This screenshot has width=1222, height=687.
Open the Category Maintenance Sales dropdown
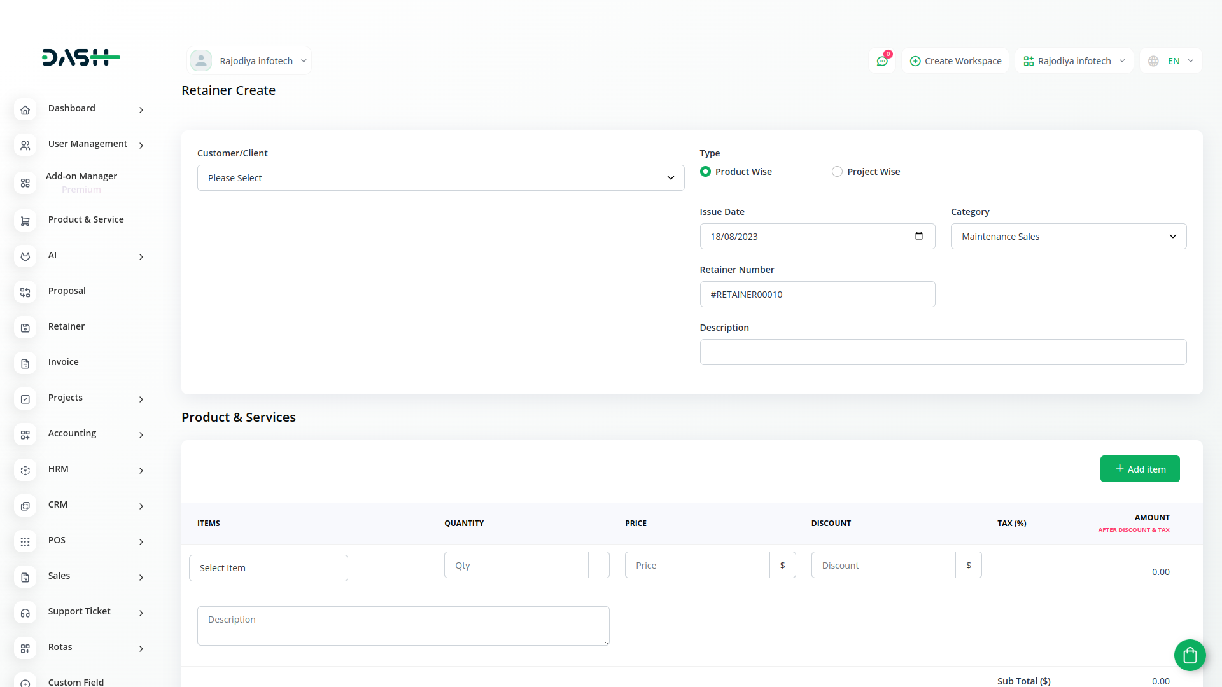(x=1068, y=237)
